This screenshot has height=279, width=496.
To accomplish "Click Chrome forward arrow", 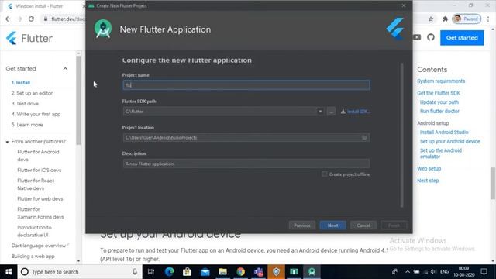I will [x=19, y=19].
